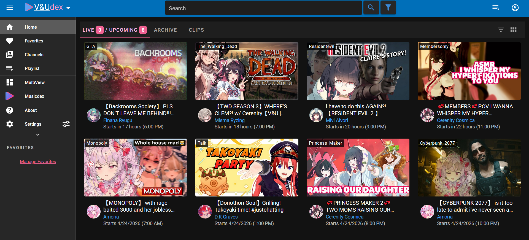Image resolution: width=529 pixels, height=240 pixels.
Task: Click the The_Walking_Dead topic tag
Action: click(217, 46)
